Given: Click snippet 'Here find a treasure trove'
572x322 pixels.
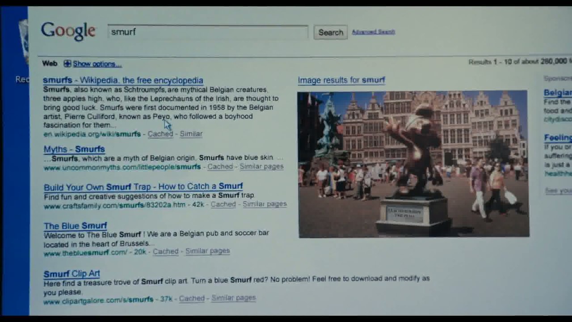Looking at the screenshot, I should [236, 285].
